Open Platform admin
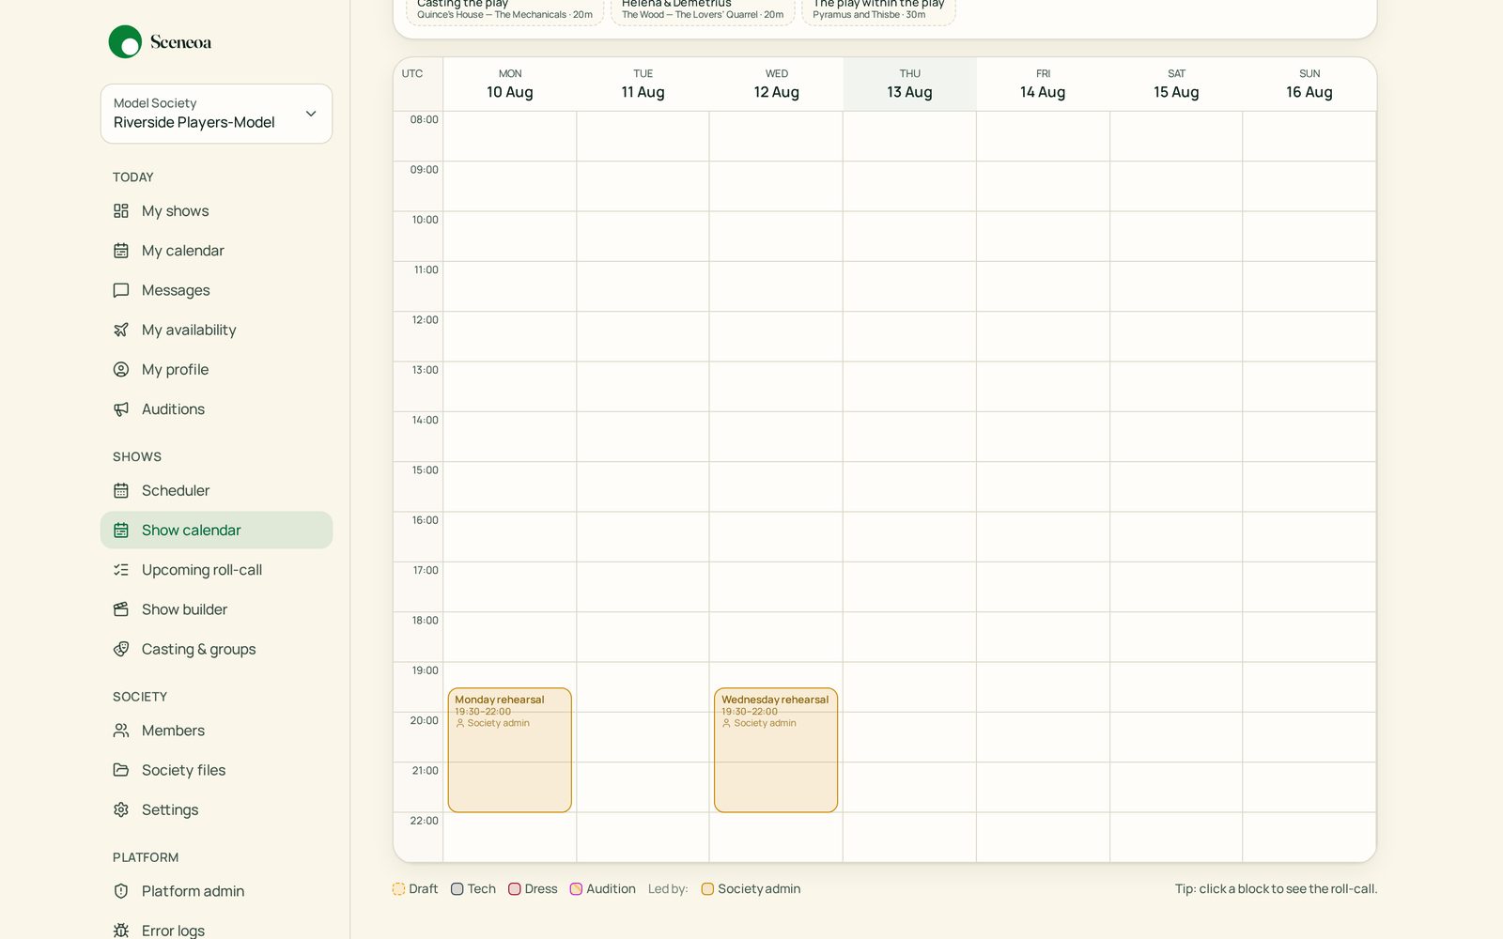Viewport: 1503px width, 939px height. (216, 891)
